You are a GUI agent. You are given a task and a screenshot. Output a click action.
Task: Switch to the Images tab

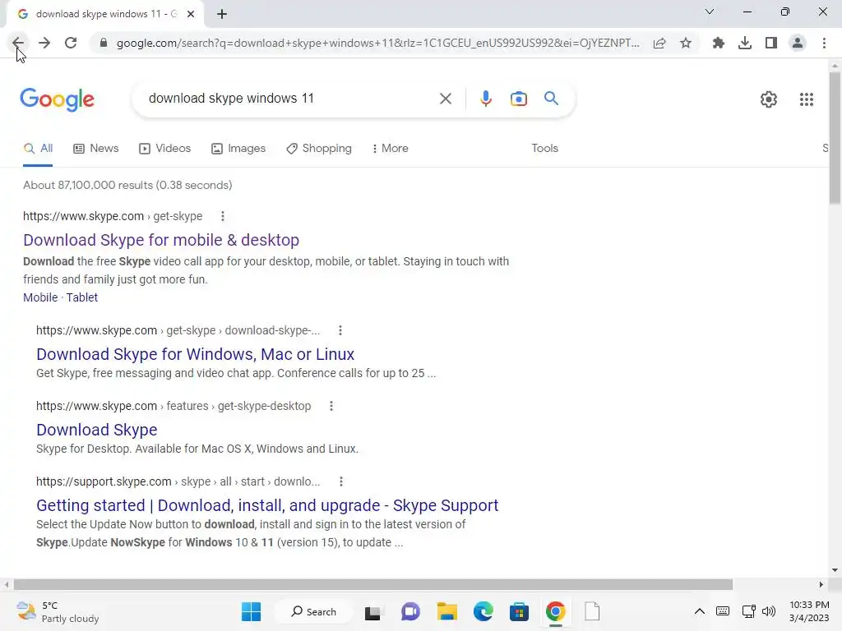[238, 149]
